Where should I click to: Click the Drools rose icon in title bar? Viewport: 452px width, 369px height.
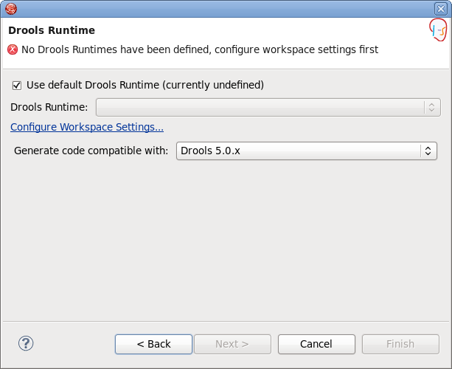11,9
